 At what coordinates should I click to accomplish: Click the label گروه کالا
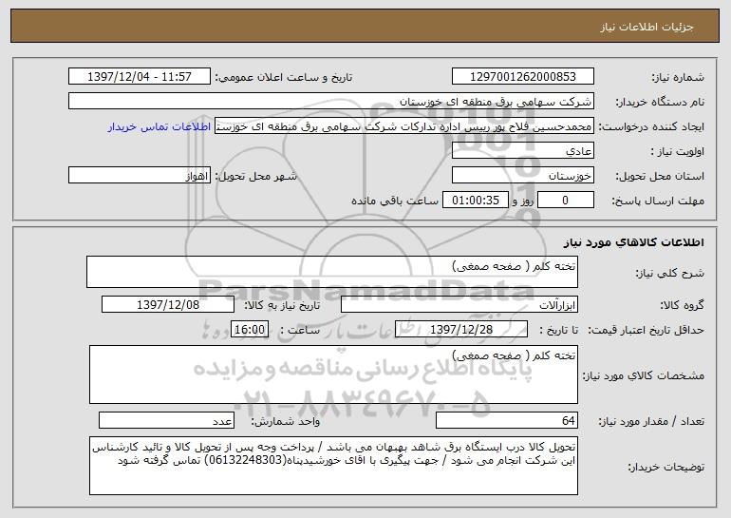point(682,306)
